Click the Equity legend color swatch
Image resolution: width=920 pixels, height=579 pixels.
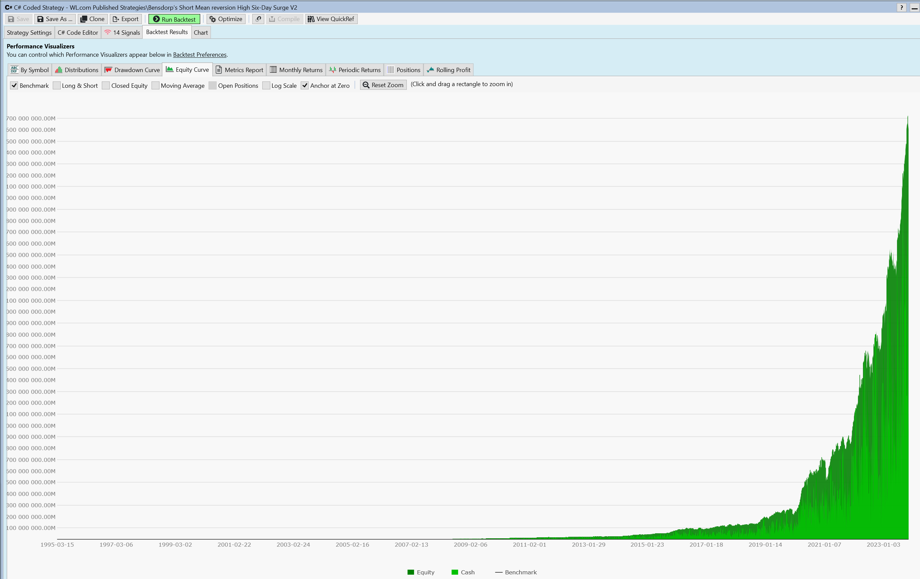(x=411, y=572)
